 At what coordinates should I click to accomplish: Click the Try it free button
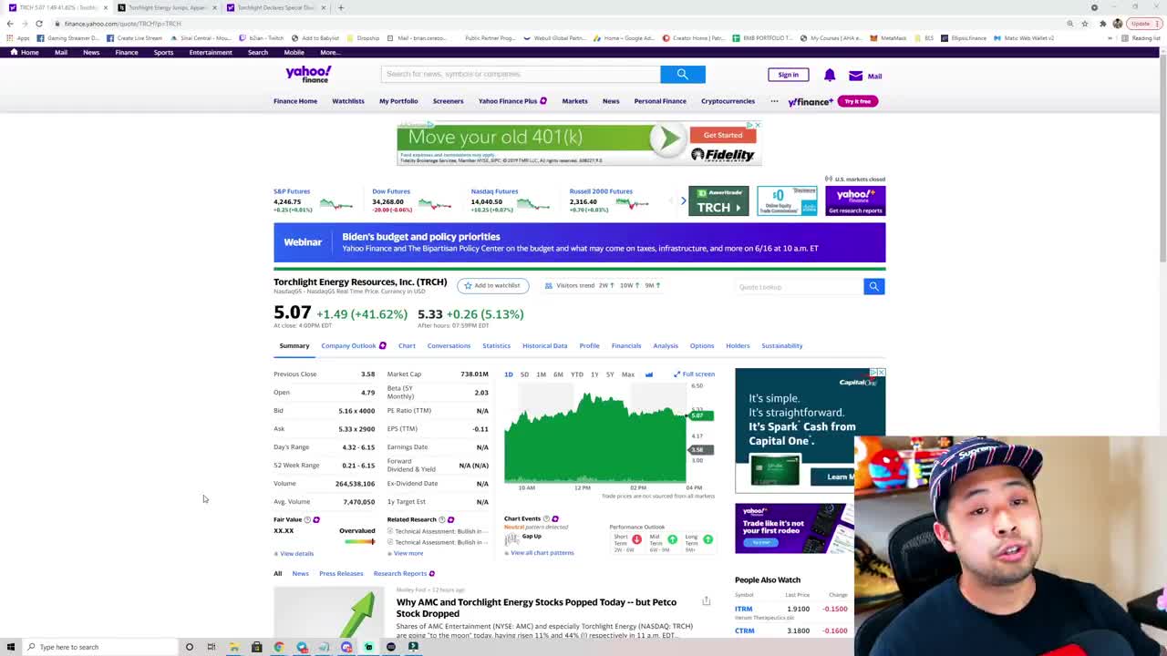[857, 101]
